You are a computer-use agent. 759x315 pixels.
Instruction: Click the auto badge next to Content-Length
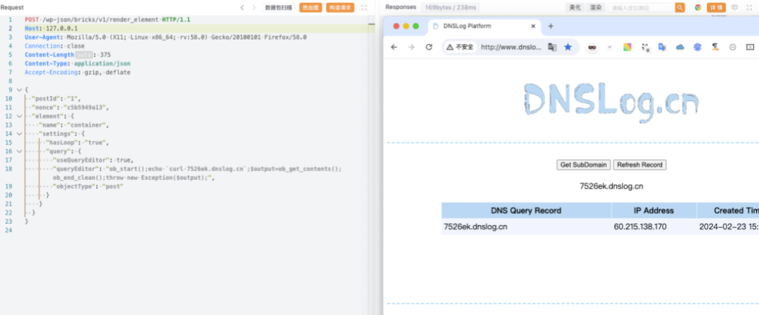(84, 55)
